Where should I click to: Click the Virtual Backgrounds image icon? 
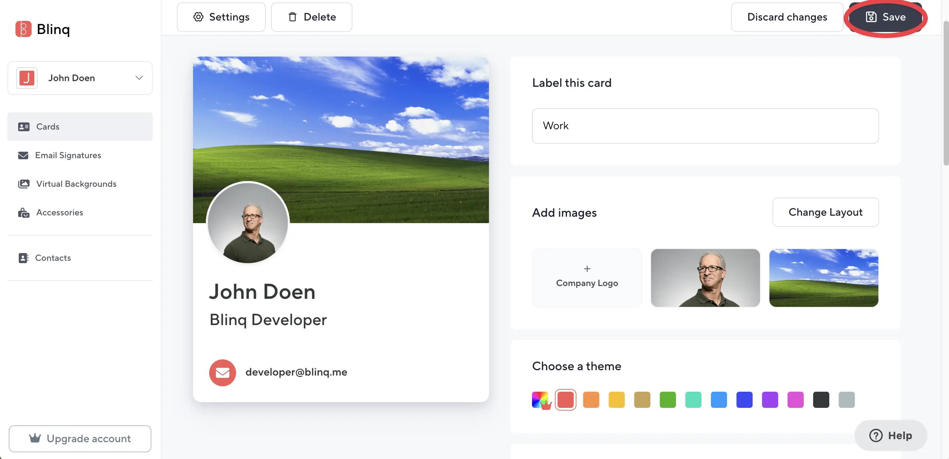(24, 184)
